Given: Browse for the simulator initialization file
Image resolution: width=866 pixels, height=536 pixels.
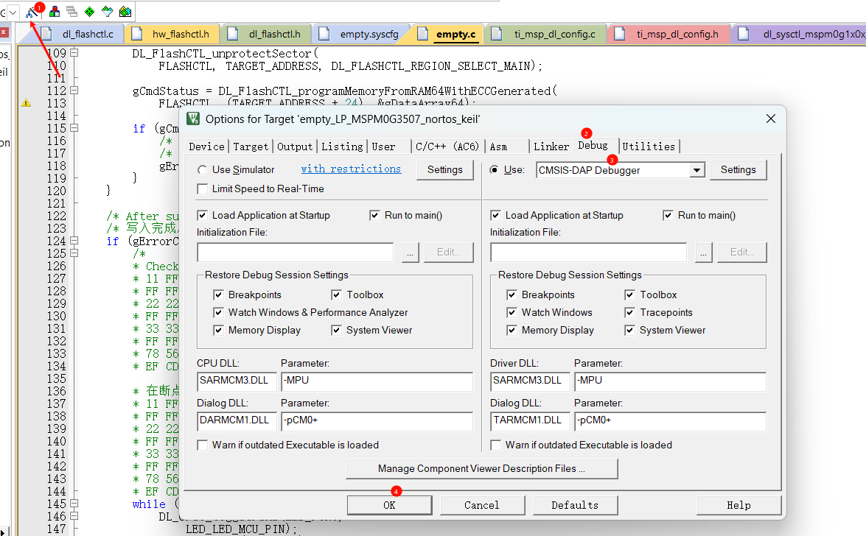Looking at the screenshot, I should (x=410, y=253).
